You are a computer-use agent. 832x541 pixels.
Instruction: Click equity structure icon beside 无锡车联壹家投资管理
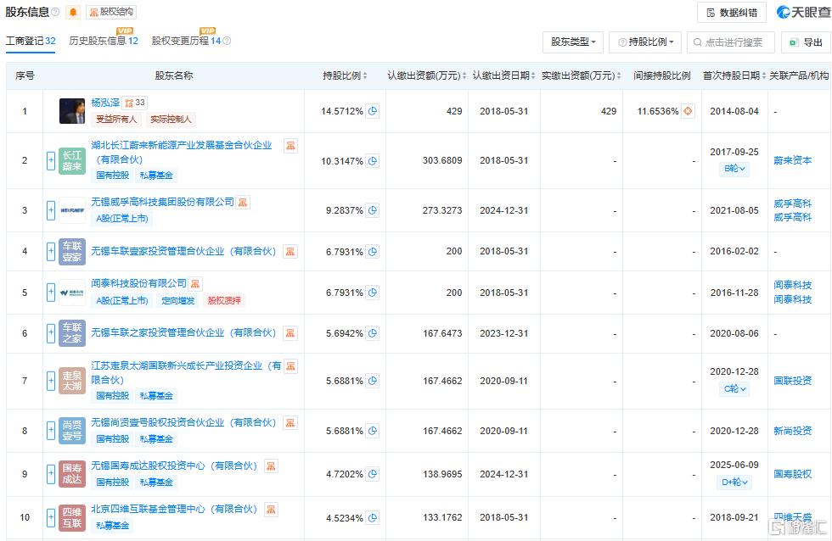290,251
